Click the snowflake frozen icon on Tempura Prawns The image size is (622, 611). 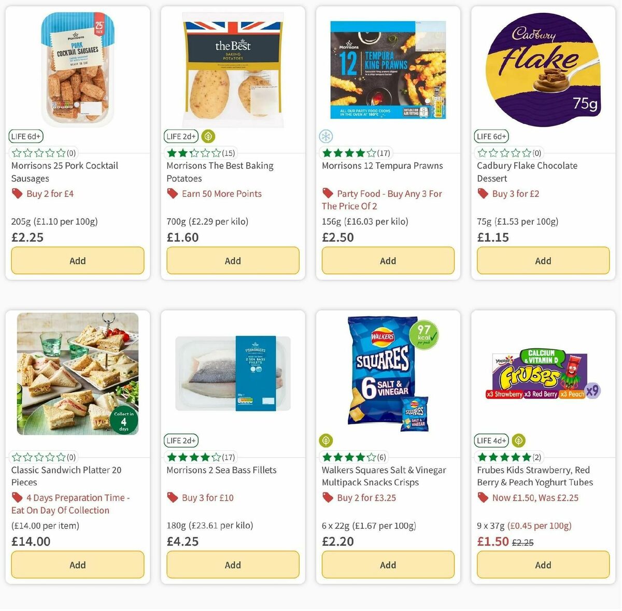click(x=325, y=136)
